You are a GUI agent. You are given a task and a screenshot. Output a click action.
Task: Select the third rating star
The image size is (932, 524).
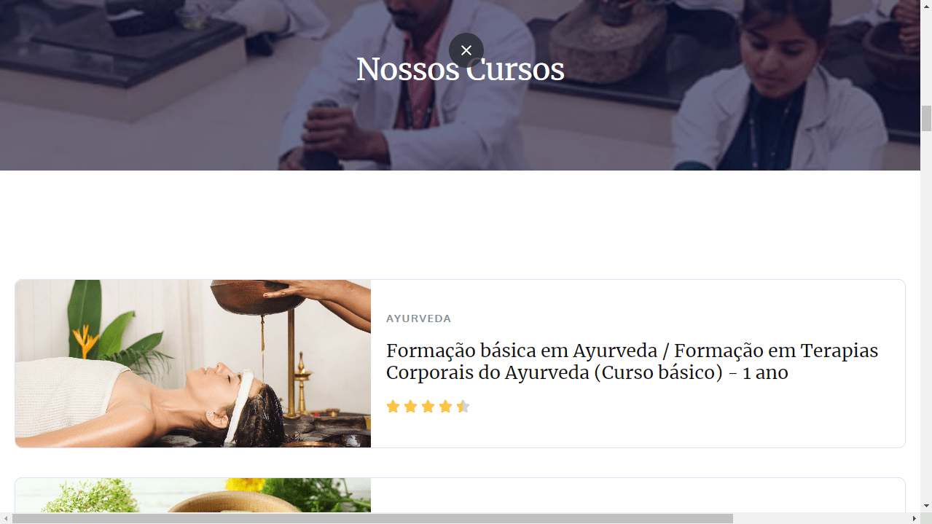tap(428, 407)
